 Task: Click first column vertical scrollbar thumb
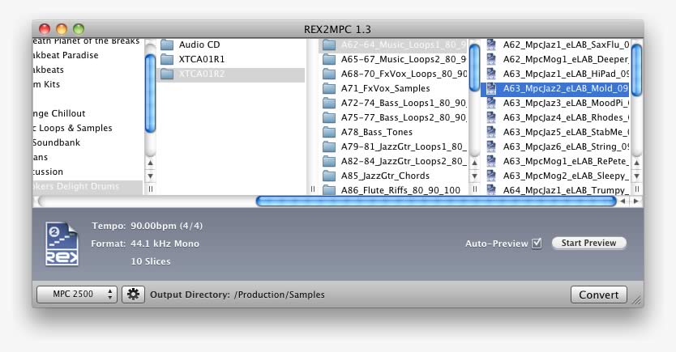click(x=150, y=93)
